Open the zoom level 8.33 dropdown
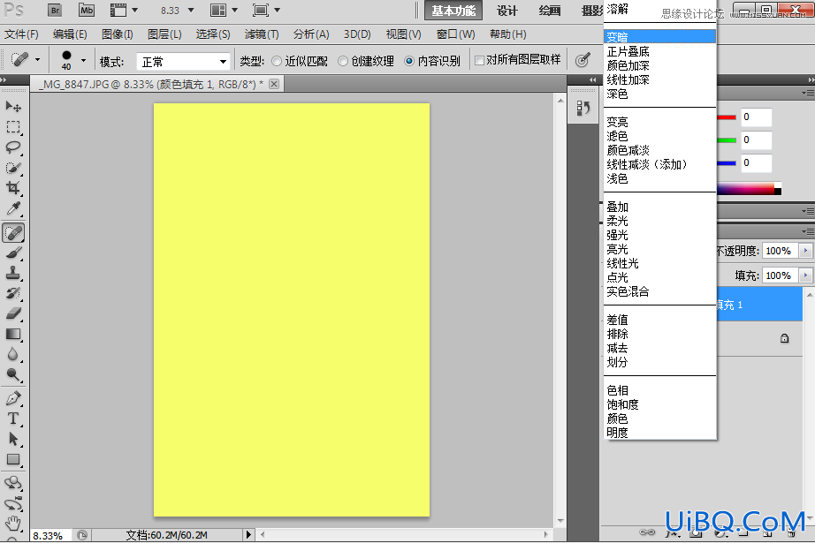 [191, 11]
